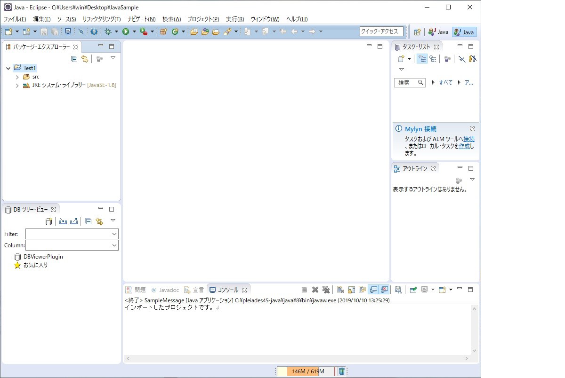Click the Console save-to-file icon
The width and height of the screenshot is (565, 378).
[398, 290]
